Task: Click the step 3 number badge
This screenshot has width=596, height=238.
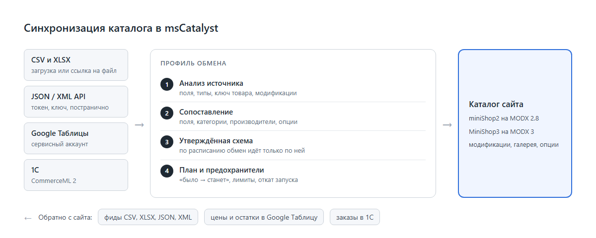Action: [166, 142]
